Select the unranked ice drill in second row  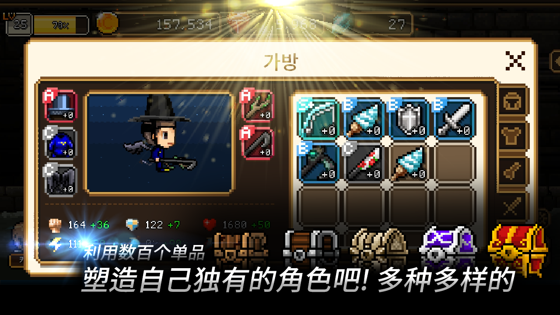(409, 163)
